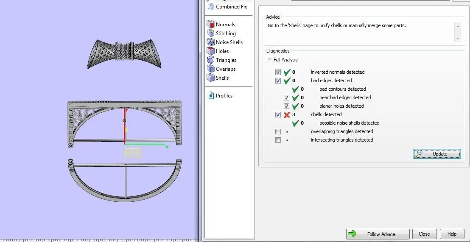Click the Normals cube icon
Screen dimensions: 470x242
tap(211, 25)
